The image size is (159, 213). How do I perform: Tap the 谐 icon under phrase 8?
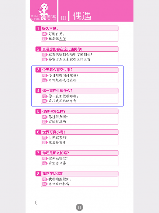(x=45, y=184)
